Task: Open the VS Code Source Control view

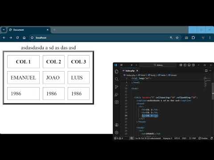Action: point(117,87)
